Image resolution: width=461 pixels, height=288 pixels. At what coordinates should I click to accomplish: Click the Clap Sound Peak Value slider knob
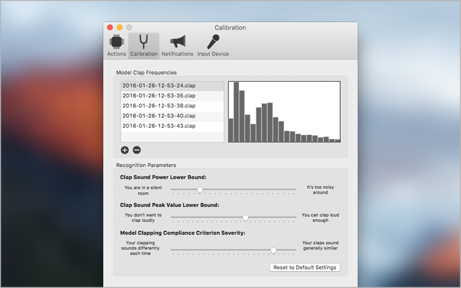[x=246, y=218]
